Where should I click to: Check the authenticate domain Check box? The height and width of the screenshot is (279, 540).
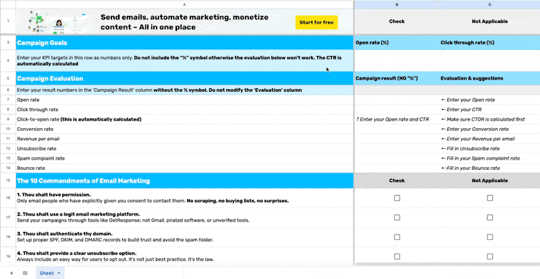click(x=397, y=237)
